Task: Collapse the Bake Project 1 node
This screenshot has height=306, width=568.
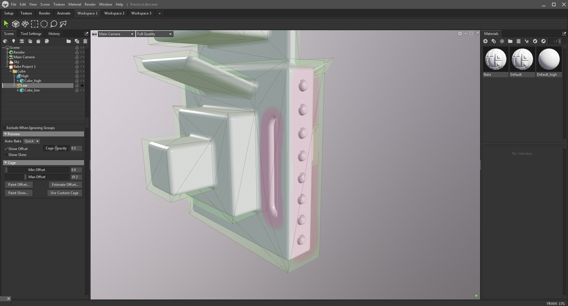Action: pyautogui.click(x=7, y=67)
